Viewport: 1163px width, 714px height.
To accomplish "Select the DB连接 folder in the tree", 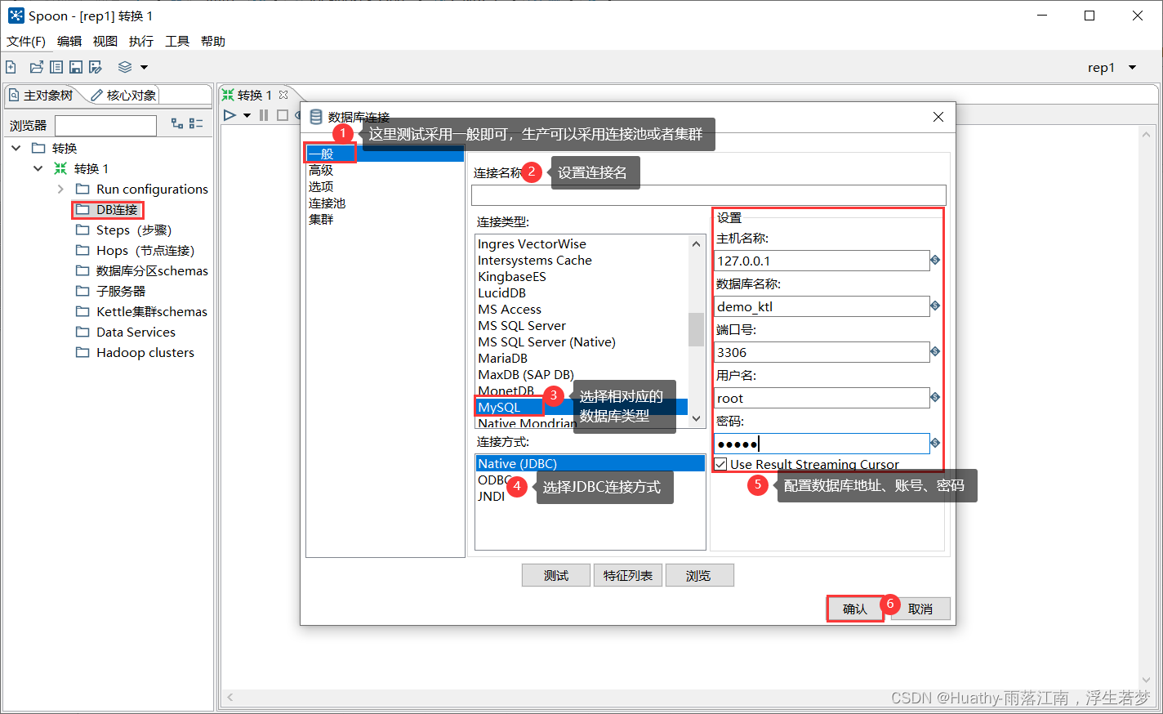I will (x=108, y=210).
